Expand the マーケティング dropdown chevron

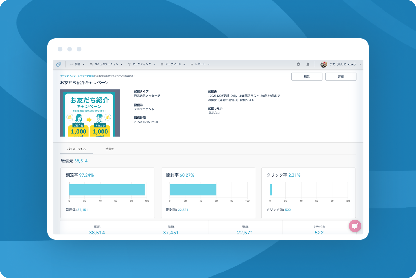(x=154, y=64)
